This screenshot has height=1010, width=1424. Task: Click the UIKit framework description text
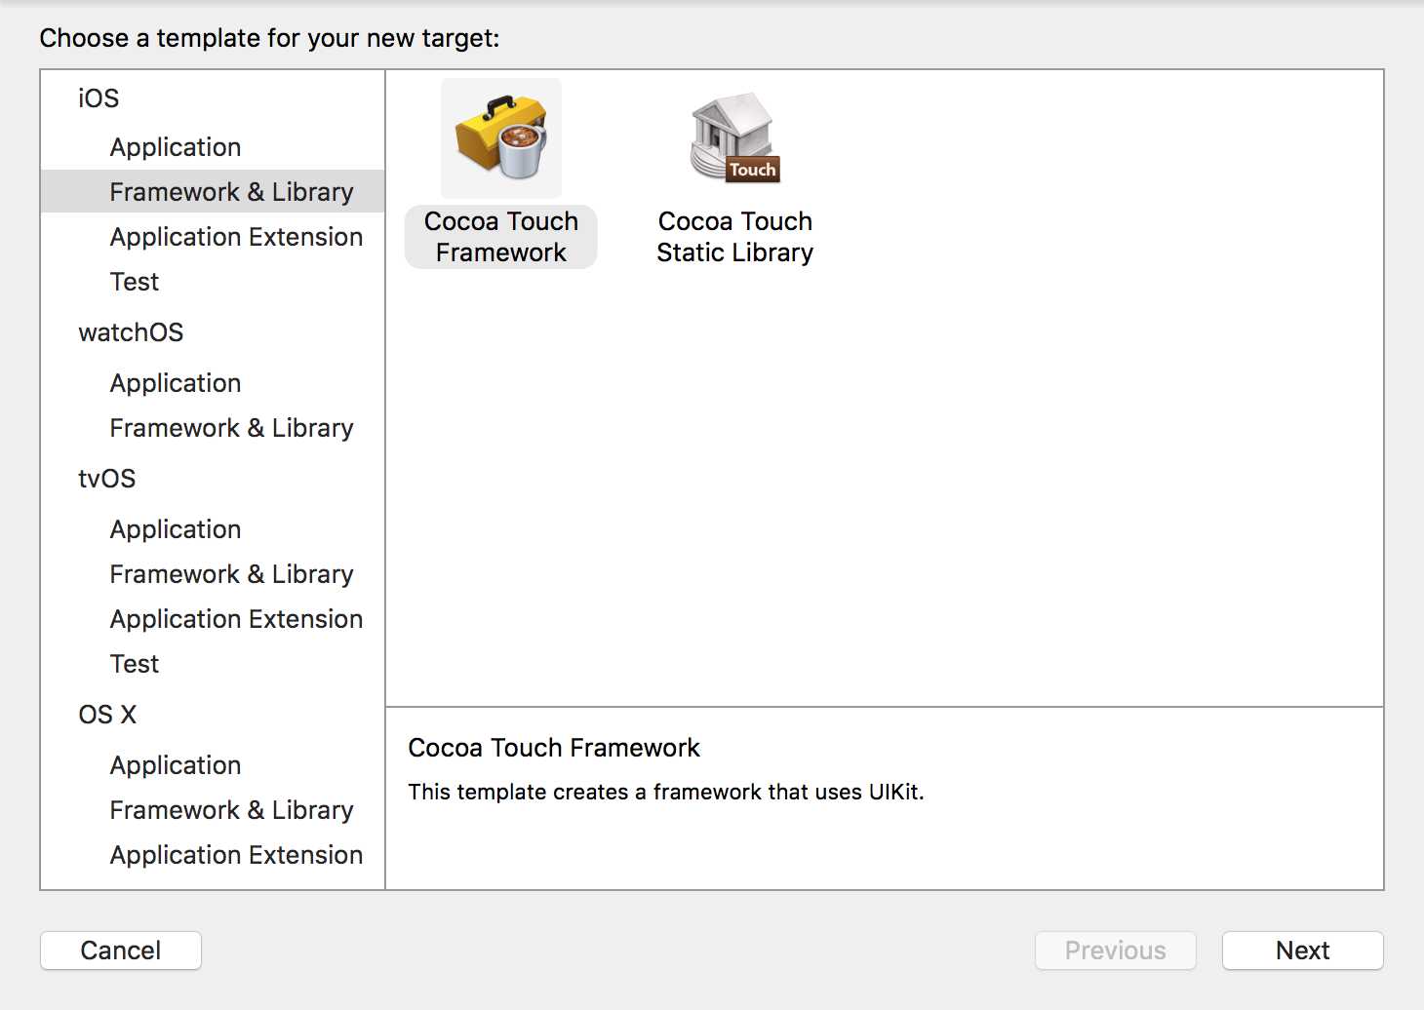click(x=665, y=792)
